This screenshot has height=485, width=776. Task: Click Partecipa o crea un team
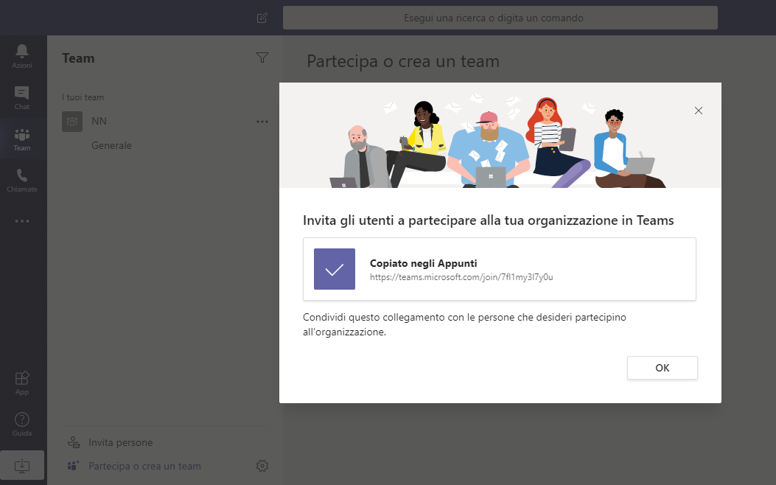(x=144, y=466)
